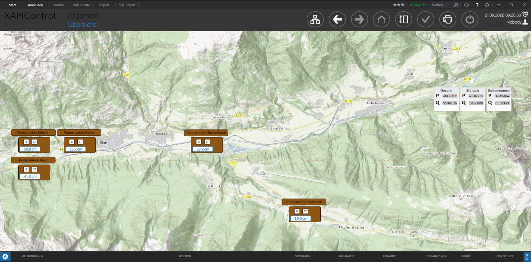531x262 pixels.
Task: Open help with the question mark icon
Action: point(477,5)
